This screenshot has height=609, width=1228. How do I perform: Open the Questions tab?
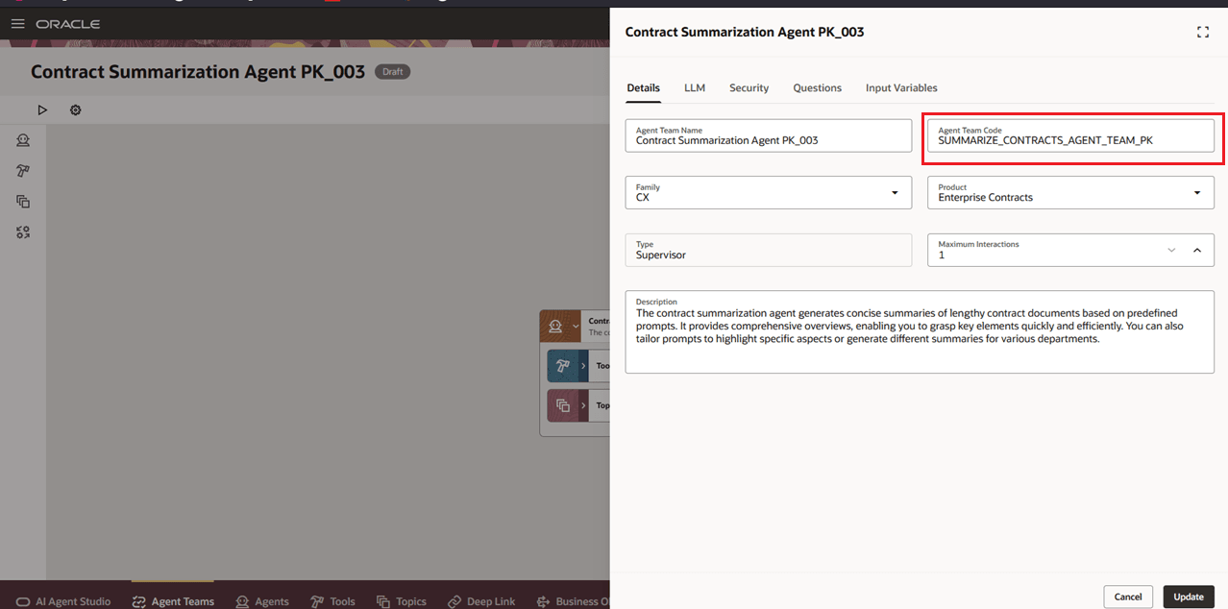pos(817,88)
